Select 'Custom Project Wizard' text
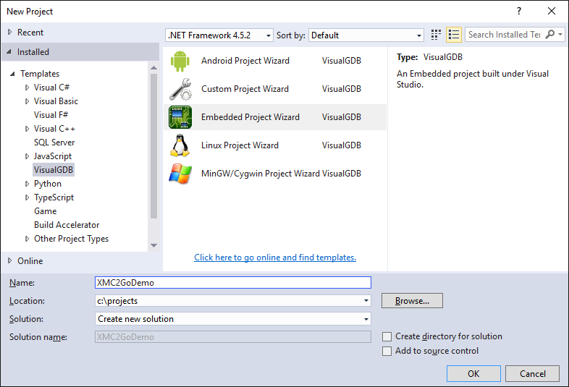 245,89
